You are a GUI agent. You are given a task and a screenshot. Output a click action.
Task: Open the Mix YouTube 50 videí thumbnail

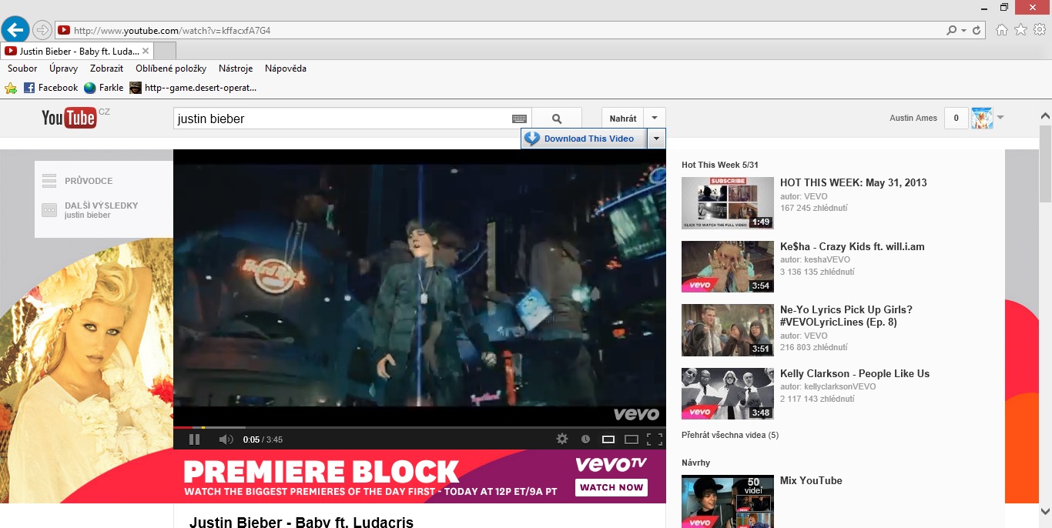tap(728, 501)
